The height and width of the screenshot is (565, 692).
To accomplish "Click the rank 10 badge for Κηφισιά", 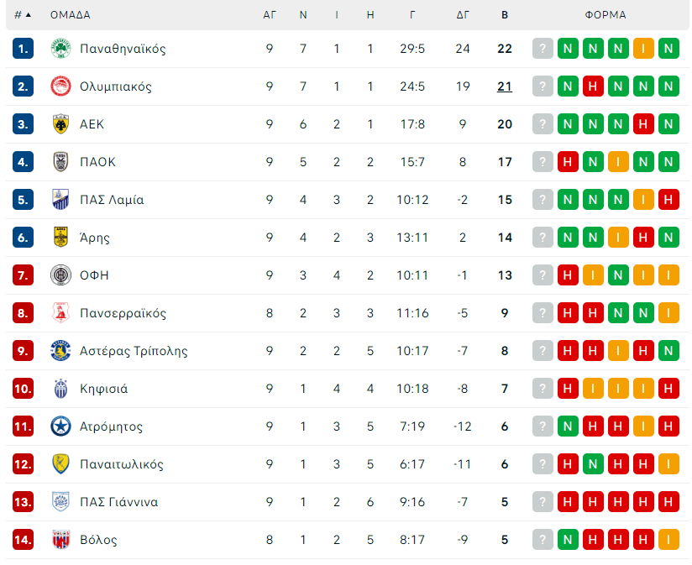I will [24, 389].
